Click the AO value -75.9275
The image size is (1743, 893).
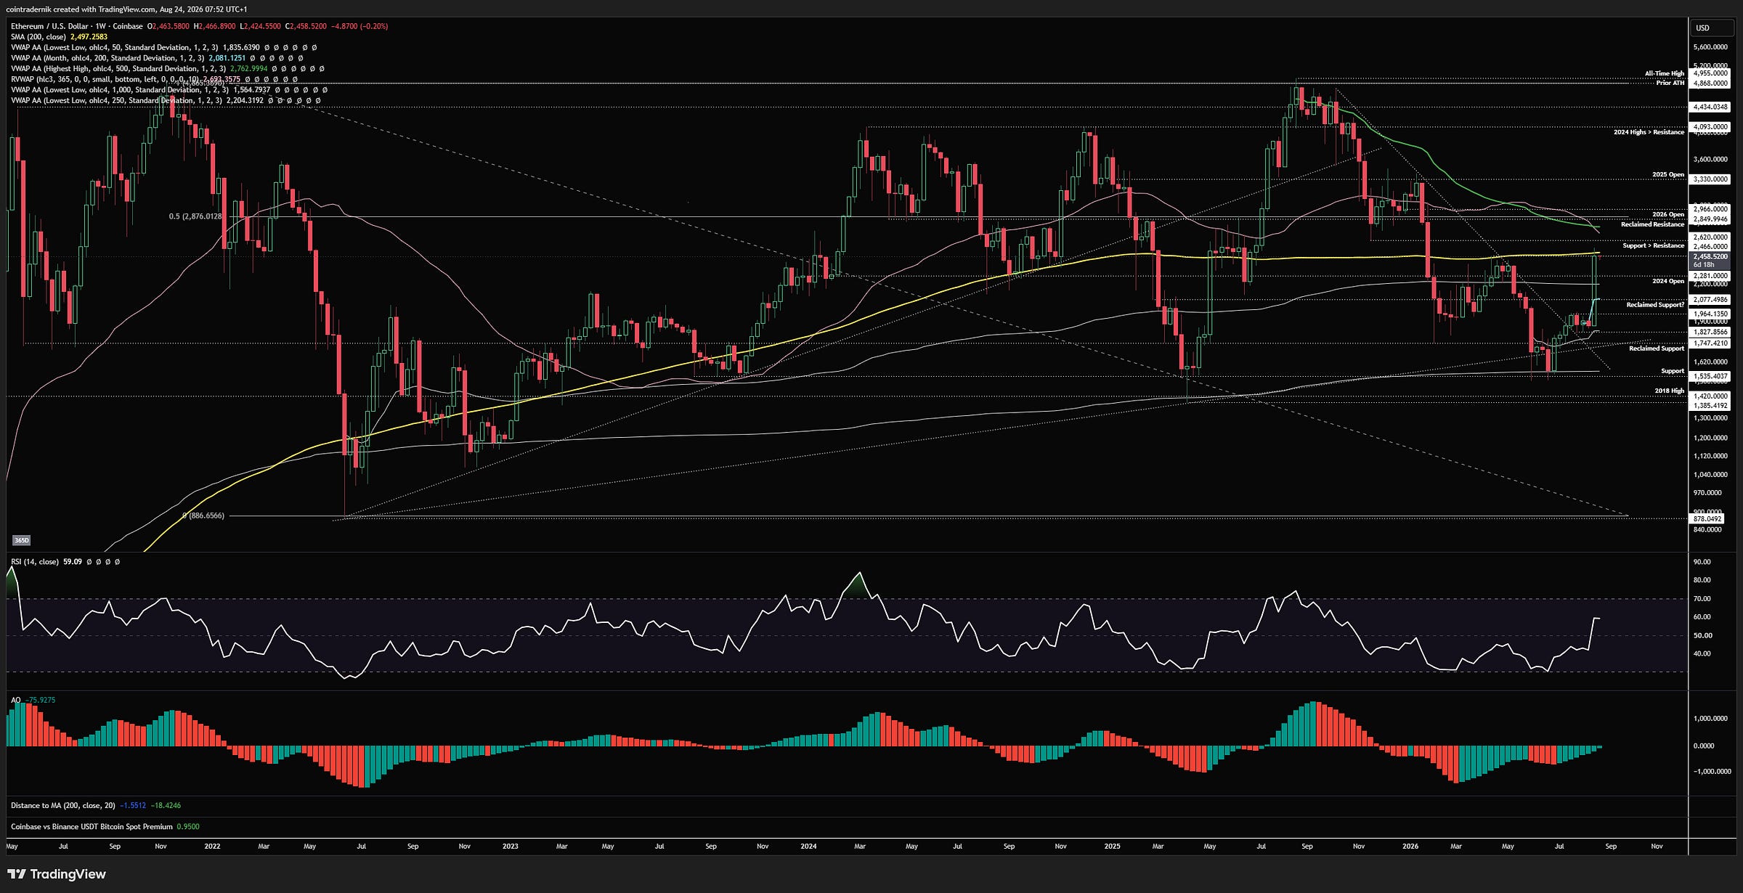[41, 700]
